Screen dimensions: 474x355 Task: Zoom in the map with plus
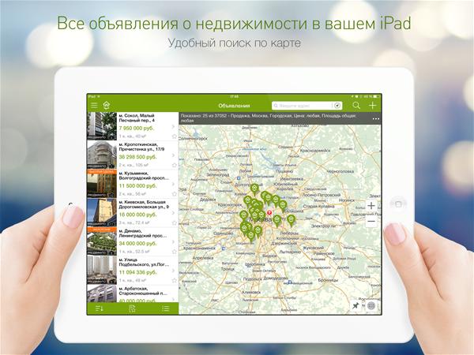tap(371, 206)
